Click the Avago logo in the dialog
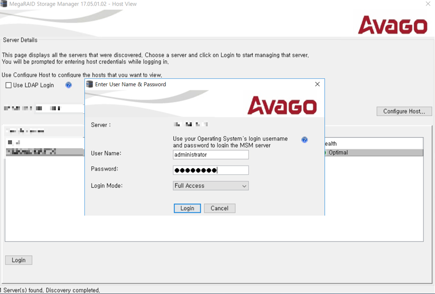435x294 pixels. (x=282, y=105)
